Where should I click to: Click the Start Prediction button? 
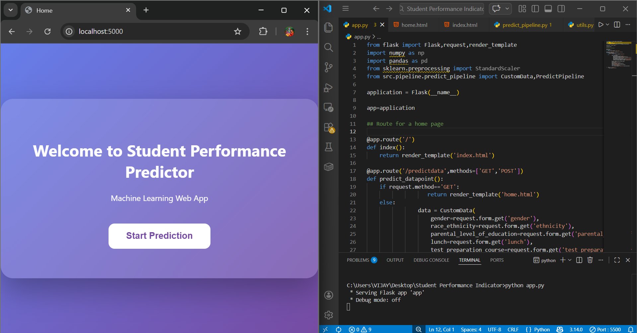pyautogui.click(x=159, y=236)
